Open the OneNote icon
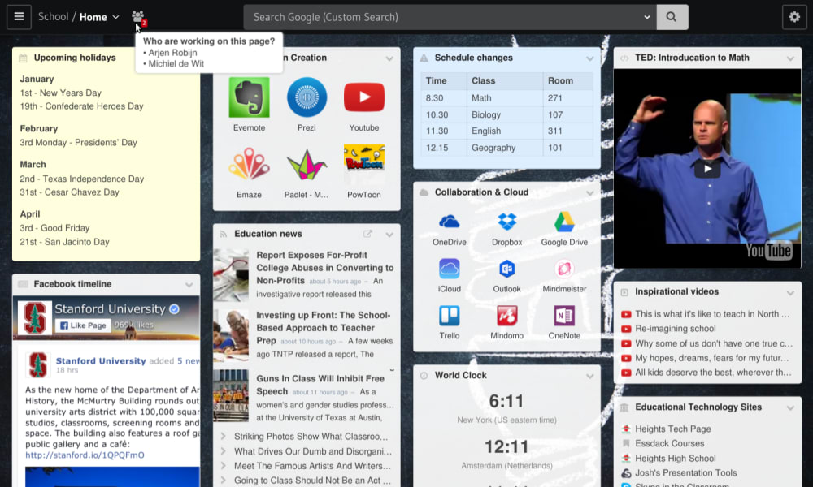 564,316
